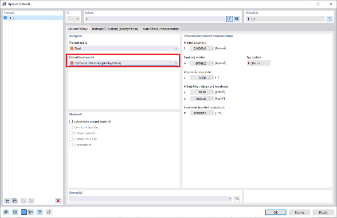Click the Přiřadit k field showing 1,2
337x218 pixels.
point(286,19)
